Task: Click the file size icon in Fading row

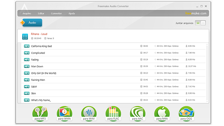Action: pyautogui.click(x=186, y=60)
